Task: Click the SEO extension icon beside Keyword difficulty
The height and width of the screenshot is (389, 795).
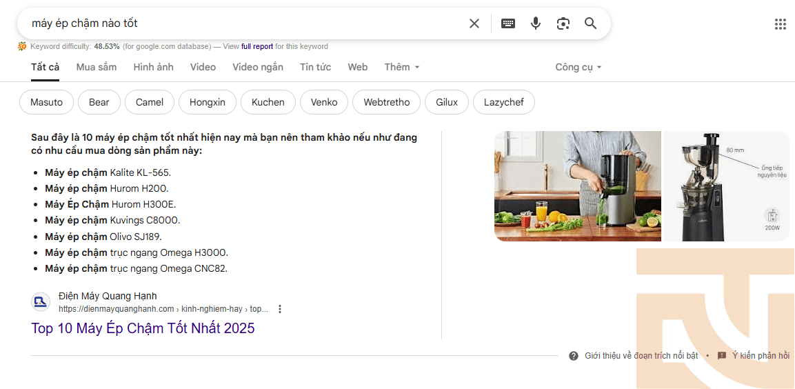Action: click(x=22, y=46)
